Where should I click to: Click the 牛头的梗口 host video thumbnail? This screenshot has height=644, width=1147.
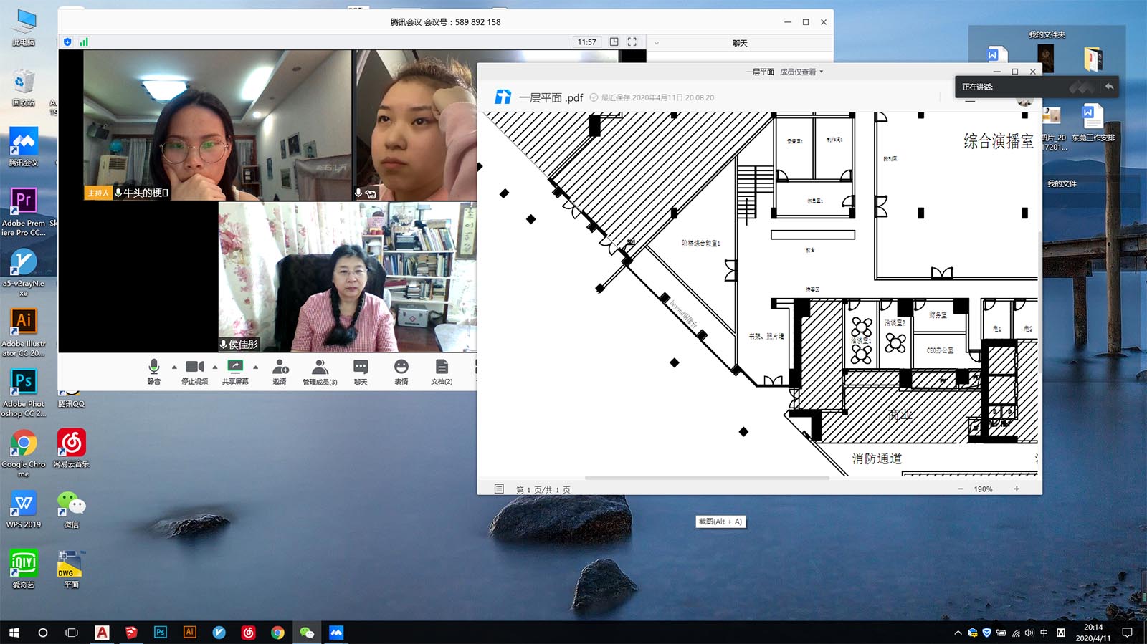pyautogui.click(x=218, y=125)
